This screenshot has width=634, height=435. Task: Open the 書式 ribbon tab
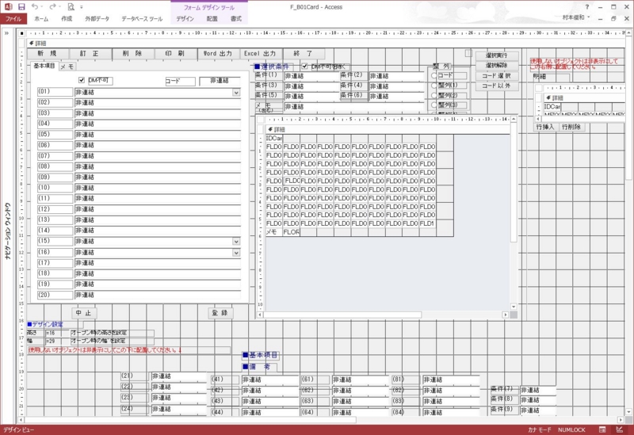click(235, 18)
